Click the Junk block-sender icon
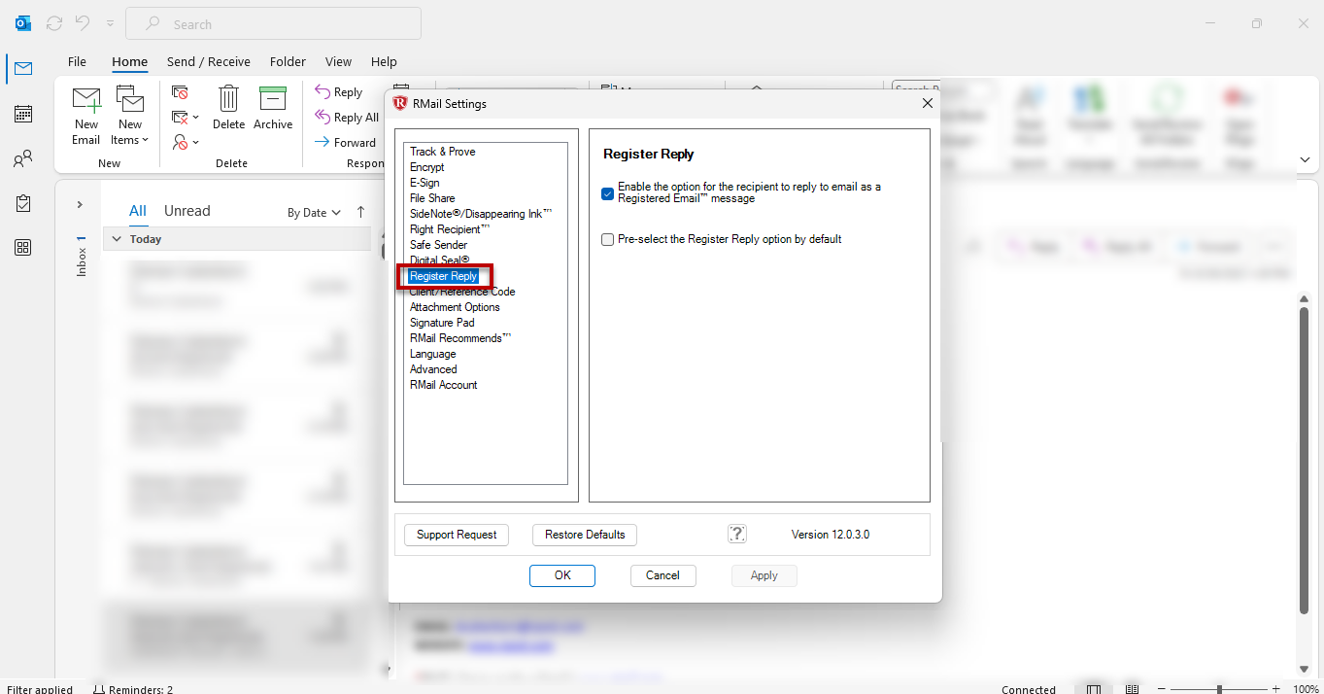 180,142
